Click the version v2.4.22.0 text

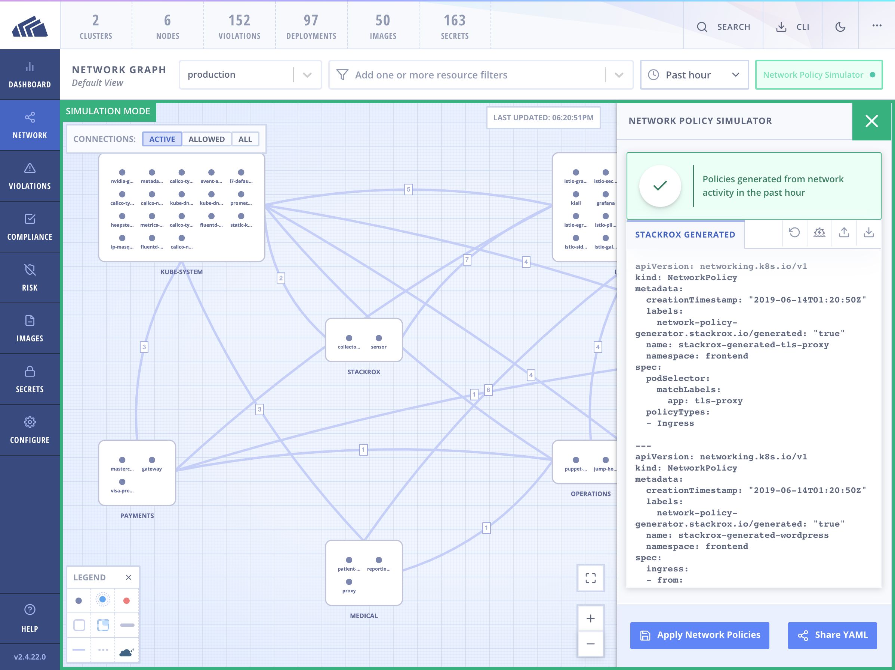[30, 657]
